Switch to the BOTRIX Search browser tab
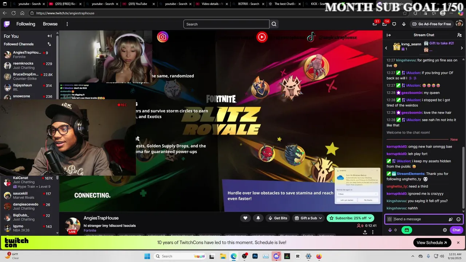This screenshot has width=466, height=262. point(249,4)
